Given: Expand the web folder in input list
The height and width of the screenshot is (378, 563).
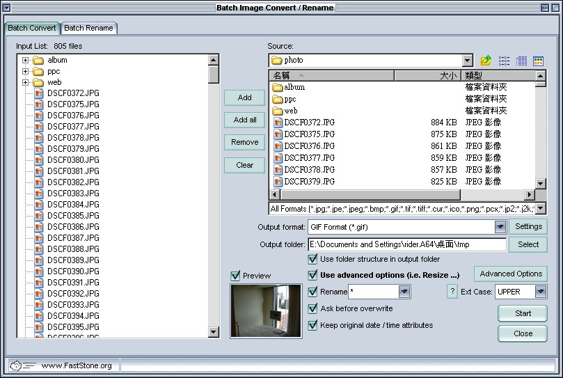Looking at the screenshot, I should (x=26, y=82).
